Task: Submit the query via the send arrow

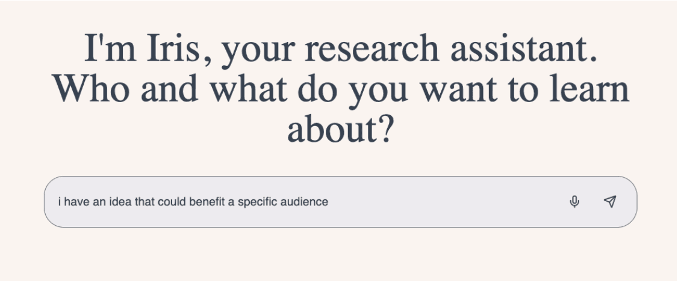Action: click(610, 201)
